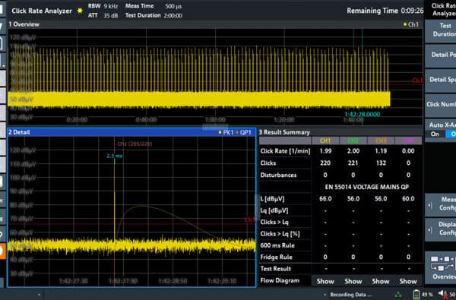Select the 3 Result Summary window title
Screen dimensions: 456x300
284,132
